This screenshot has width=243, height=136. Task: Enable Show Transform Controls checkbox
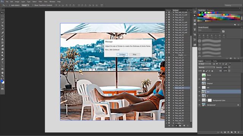[33, 5]
